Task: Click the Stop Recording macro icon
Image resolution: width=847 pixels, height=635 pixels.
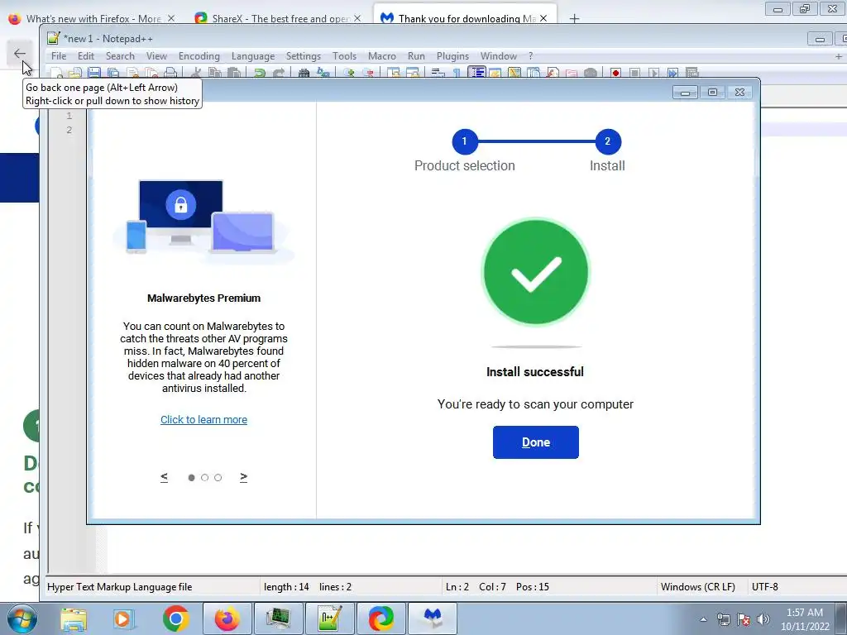Action: click(x=634, y=73)
